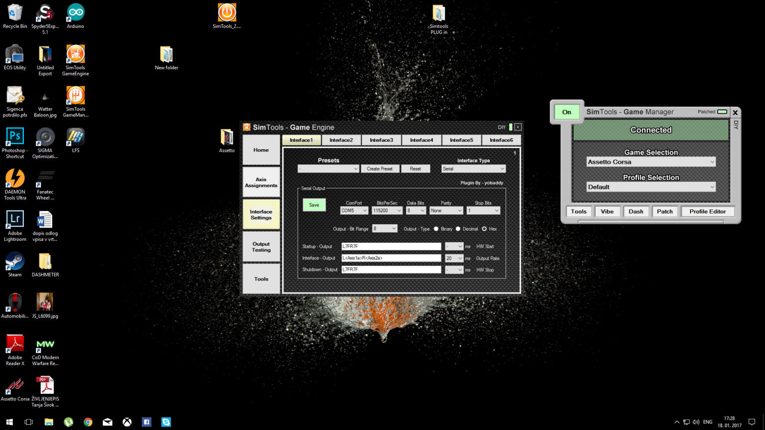
Task: Open the Data Bits dropdown
Action: coord(416,211)
